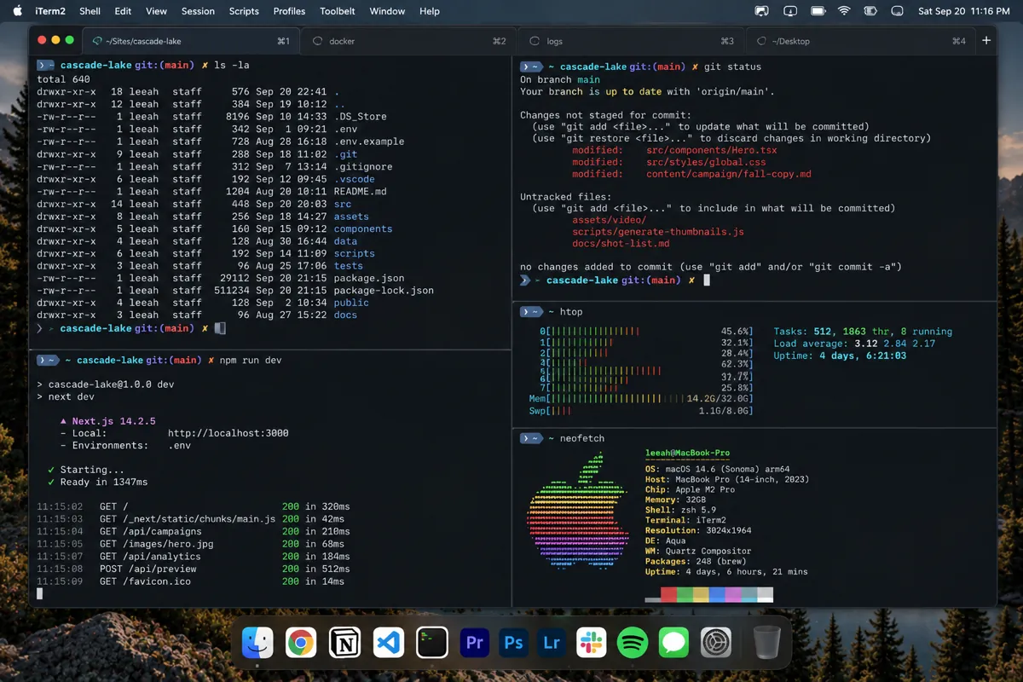Click README.md in the ls listing

[360, 192]
